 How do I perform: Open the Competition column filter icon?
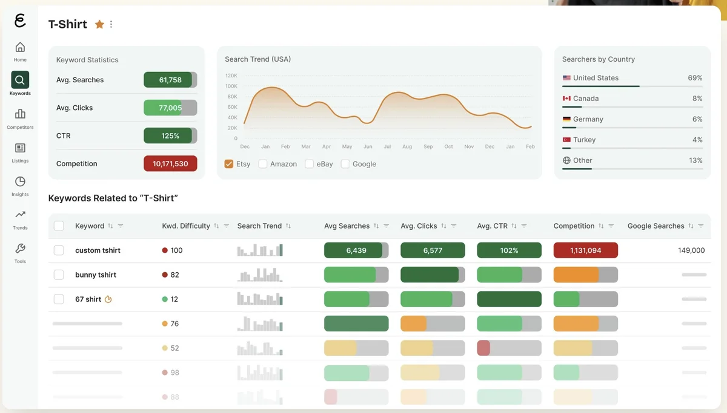pyautogui.click(x=611, y=226)
